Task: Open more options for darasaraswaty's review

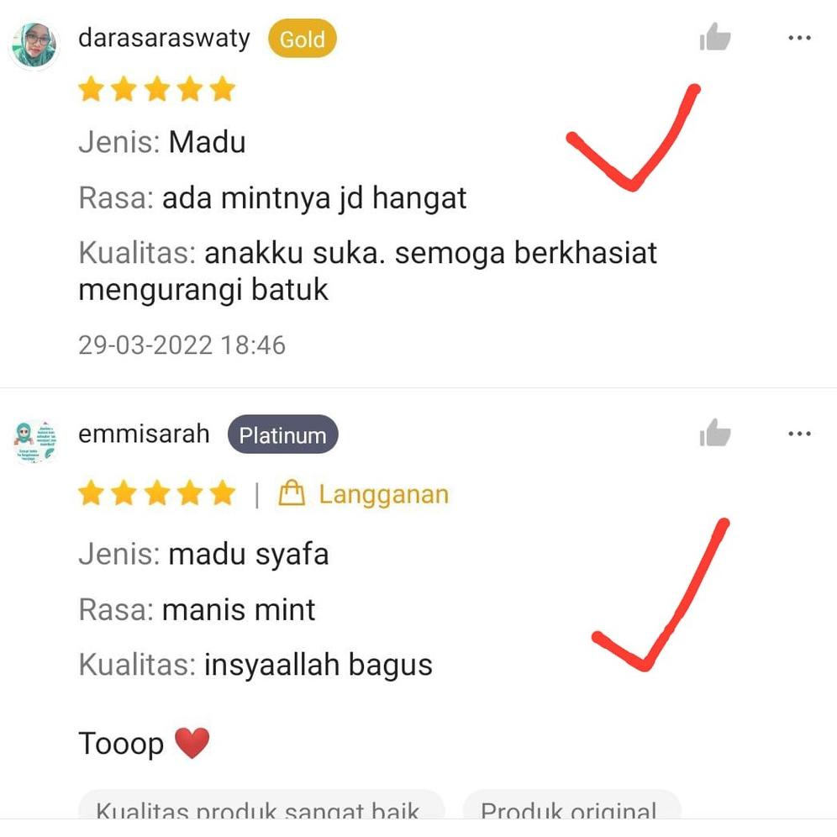Action: point(799,38)
